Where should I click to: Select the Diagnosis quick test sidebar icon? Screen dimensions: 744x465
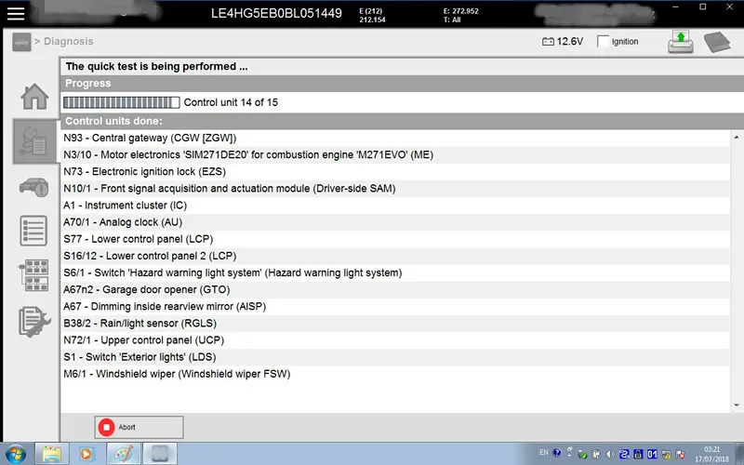(x=35, y=141)
